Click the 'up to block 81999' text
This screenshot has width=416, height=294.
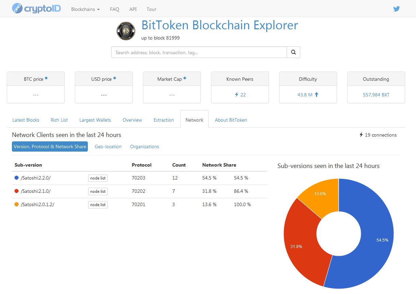[x=160, y=38]
